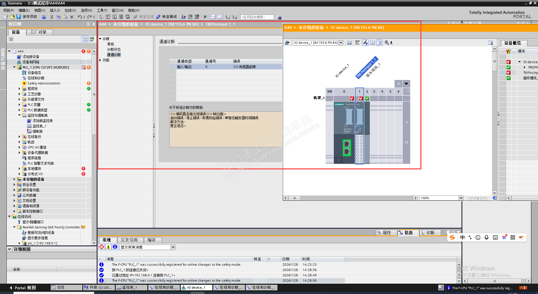Switch to the 诊断 inspector tab
The height and width of the screenshot is (294, 538).
pyautogui.click(x=430, y=233)
